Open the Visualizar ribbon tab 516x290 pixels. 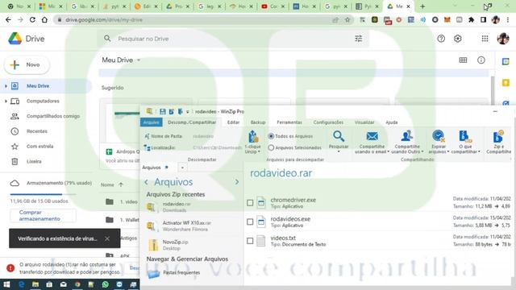click(364, 122)
